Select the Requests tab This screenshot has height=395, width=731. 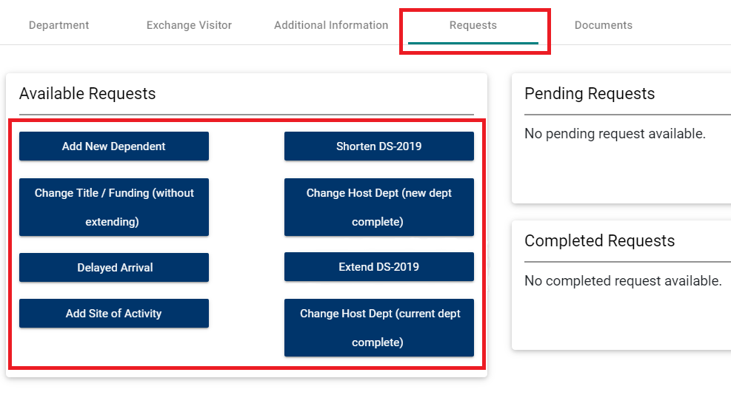tap(473, 25)
